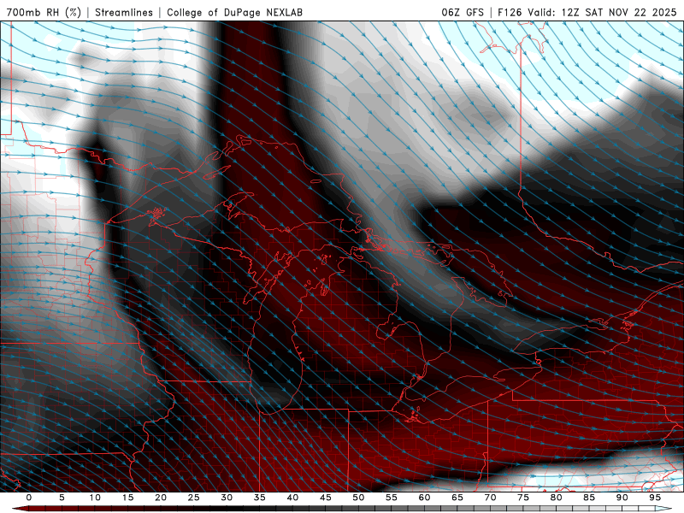Click the 'F126' forecast hour text
The width and height of the screenshot is (684, 513).
[x=510, y=12]
